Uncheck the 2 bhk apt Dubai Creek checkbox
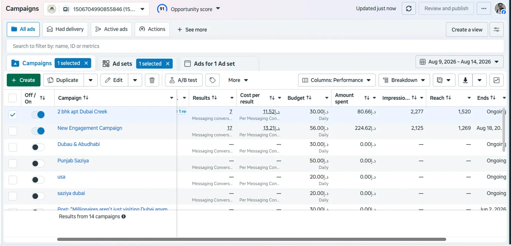This screenshot has width=511, height=246. pyautogui.click(x=12, y=115)
